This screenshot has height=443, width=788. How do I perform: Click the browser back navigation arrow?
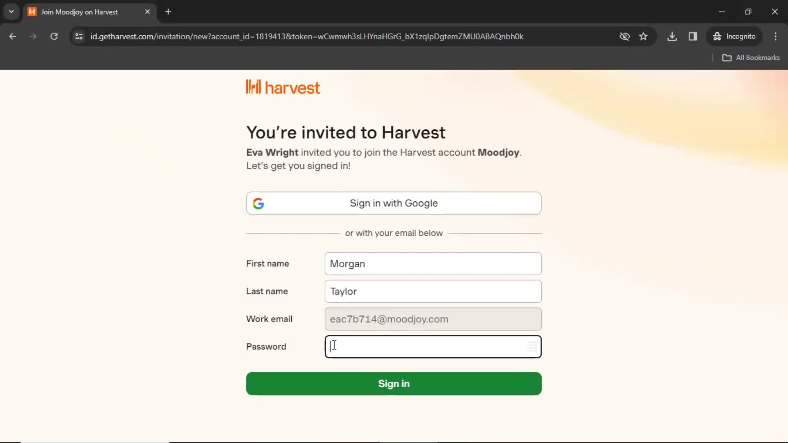point(13,36)
